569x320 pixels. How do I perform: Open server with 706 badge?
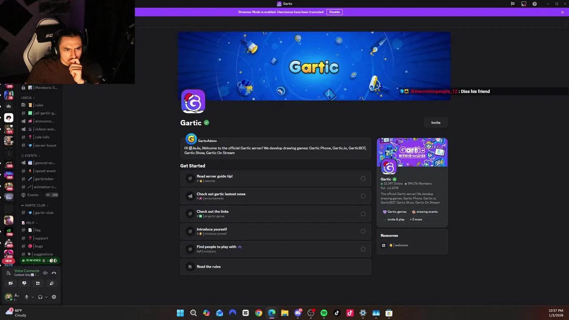pos(8,232)
